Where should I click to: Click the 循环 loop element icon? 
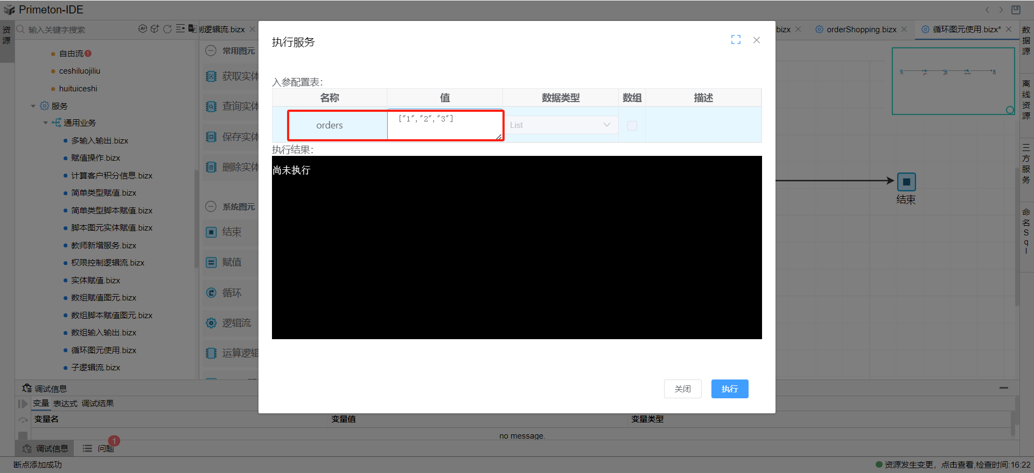(x=212, y=293)
